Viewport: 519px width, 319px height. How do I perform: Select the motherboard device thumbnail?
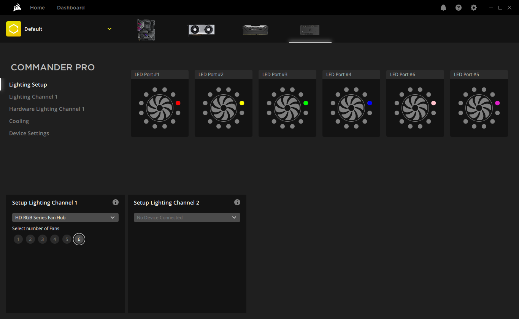tap(146, 30)
